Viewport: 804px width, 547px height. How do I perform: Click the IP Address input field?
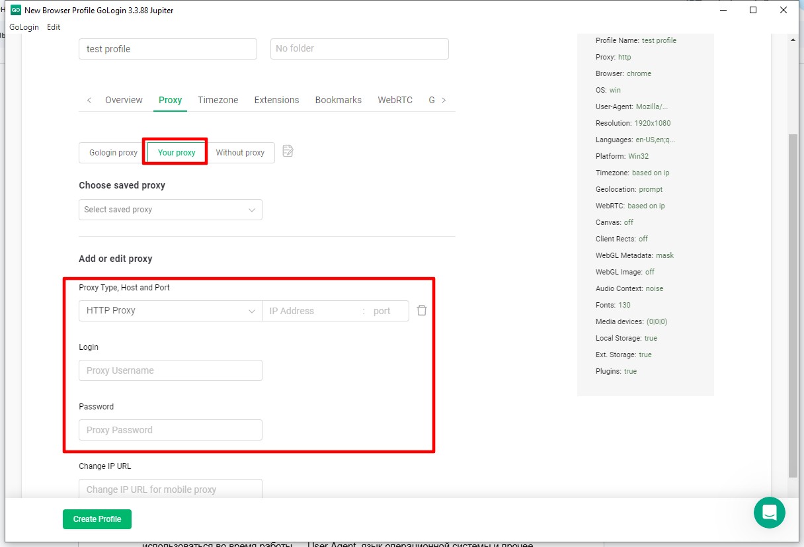click(x=313, y=311)
